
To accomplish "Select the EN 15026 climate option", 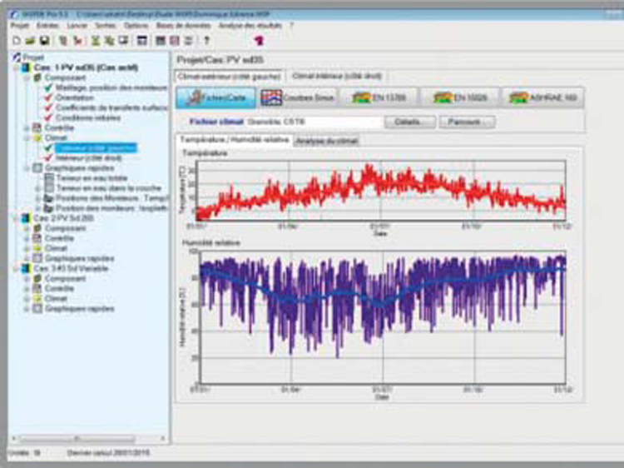I will [x=460, y=97].
